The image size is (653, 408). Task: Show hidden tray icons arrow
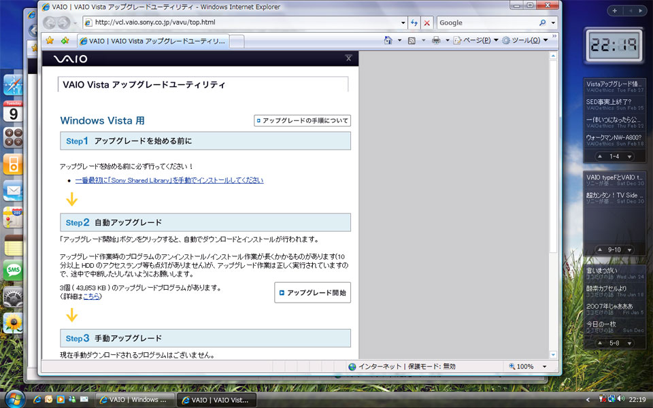click(588, 399)
